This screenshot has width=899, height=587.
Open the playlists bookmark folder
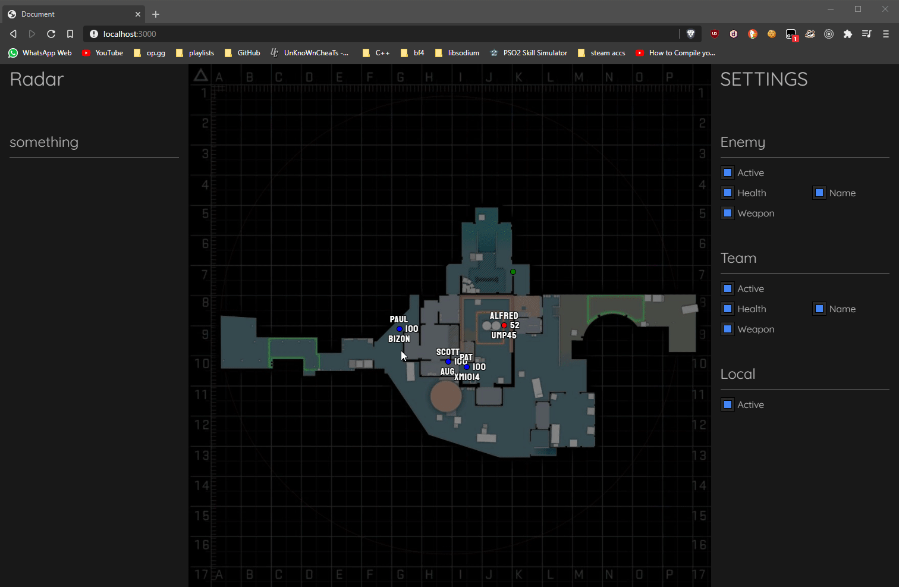[195, 53]
